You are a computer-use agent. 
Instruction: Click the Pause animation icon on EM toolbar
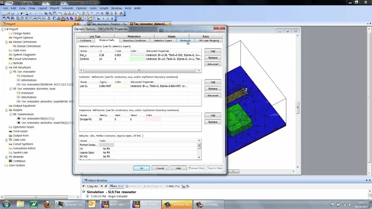[x=108, y=19]
